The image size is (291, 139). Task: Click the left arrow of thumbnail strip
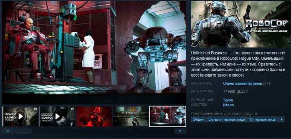[7, 131]
